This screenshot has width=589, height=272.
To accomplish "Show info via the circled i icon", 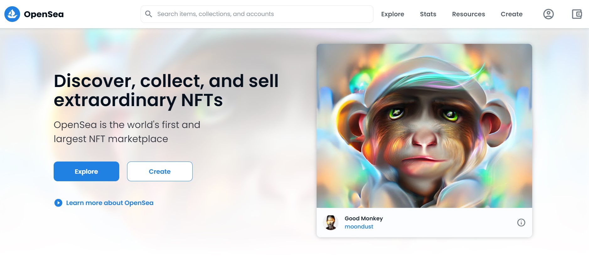I will coord(521,223).
